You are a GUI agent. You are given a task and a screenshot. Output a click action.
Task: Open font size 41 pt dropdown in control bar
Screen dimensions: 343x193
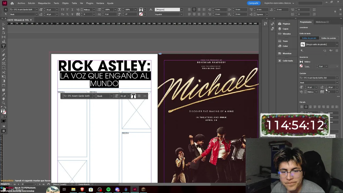tap(57, 10)
